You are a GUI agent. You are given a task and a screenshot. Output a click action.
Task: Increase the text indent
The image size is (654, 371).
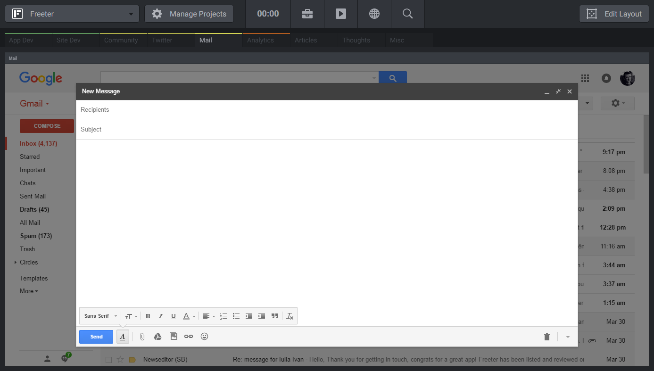click(x=262, y=316)
